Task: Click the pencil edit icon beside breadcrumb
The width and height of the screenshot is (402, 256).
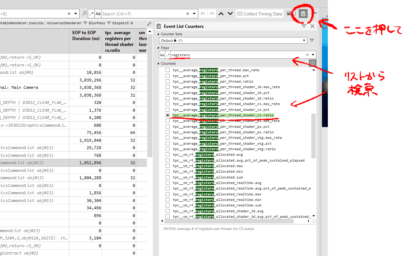Action: (149, 24)
